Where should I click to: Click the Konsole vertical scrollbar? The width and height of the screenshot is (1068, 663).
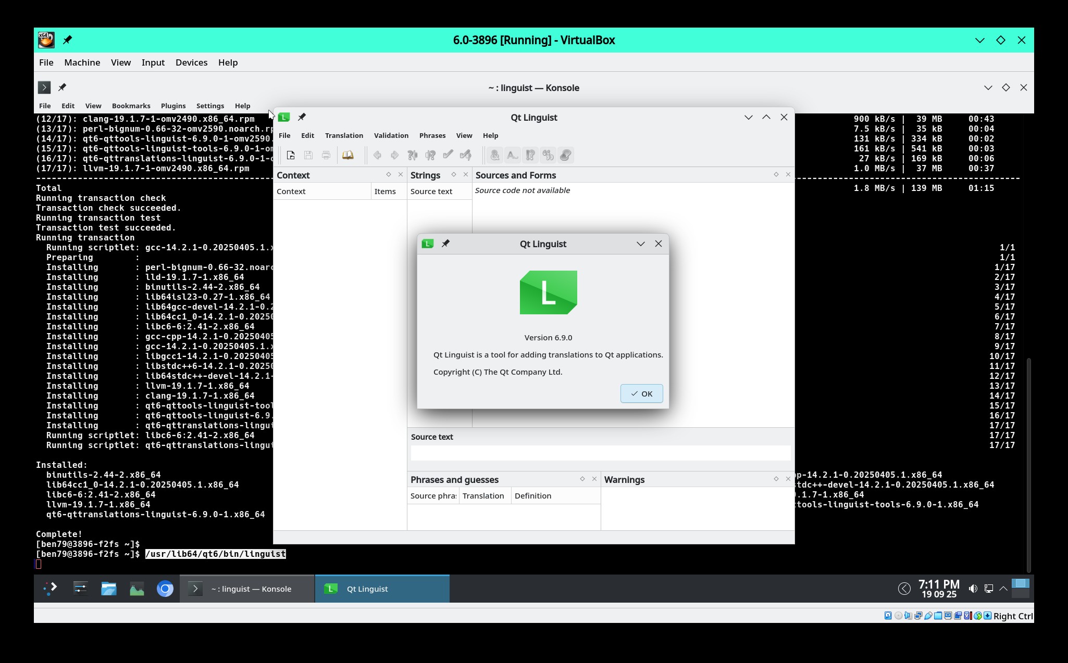(1028, 463)
